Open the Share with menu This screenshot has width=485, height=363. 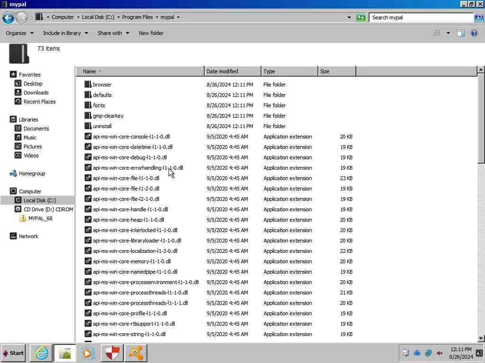[113, 33]
